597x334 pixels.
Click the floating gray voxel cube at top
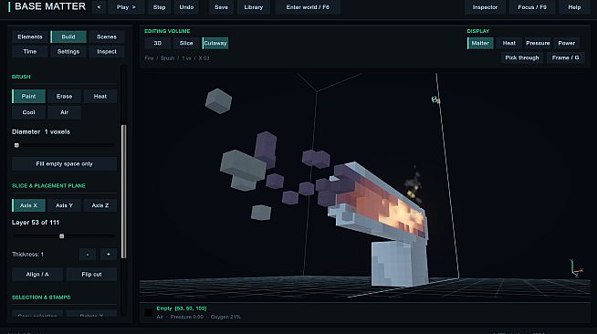click(218, 101)
